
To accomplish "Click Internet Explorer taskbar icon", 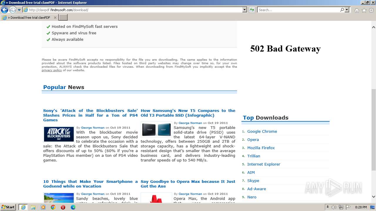I will coord(23,207).
